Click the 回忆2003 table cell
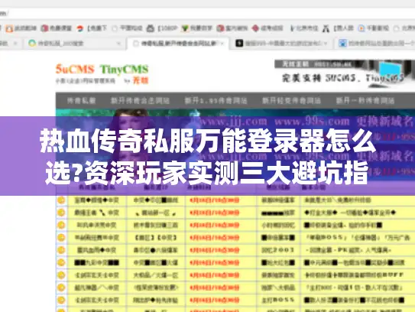Screen dimensions: 415x312 tap(278, 250)
